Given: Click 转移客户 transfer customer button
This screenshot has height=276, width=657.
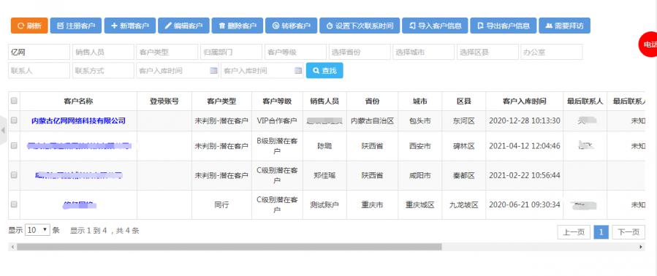Looking at the screenshot, I should pos(291,26).
